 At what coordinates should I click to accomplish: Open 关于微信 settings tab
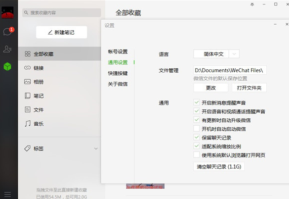coord(118,84)
